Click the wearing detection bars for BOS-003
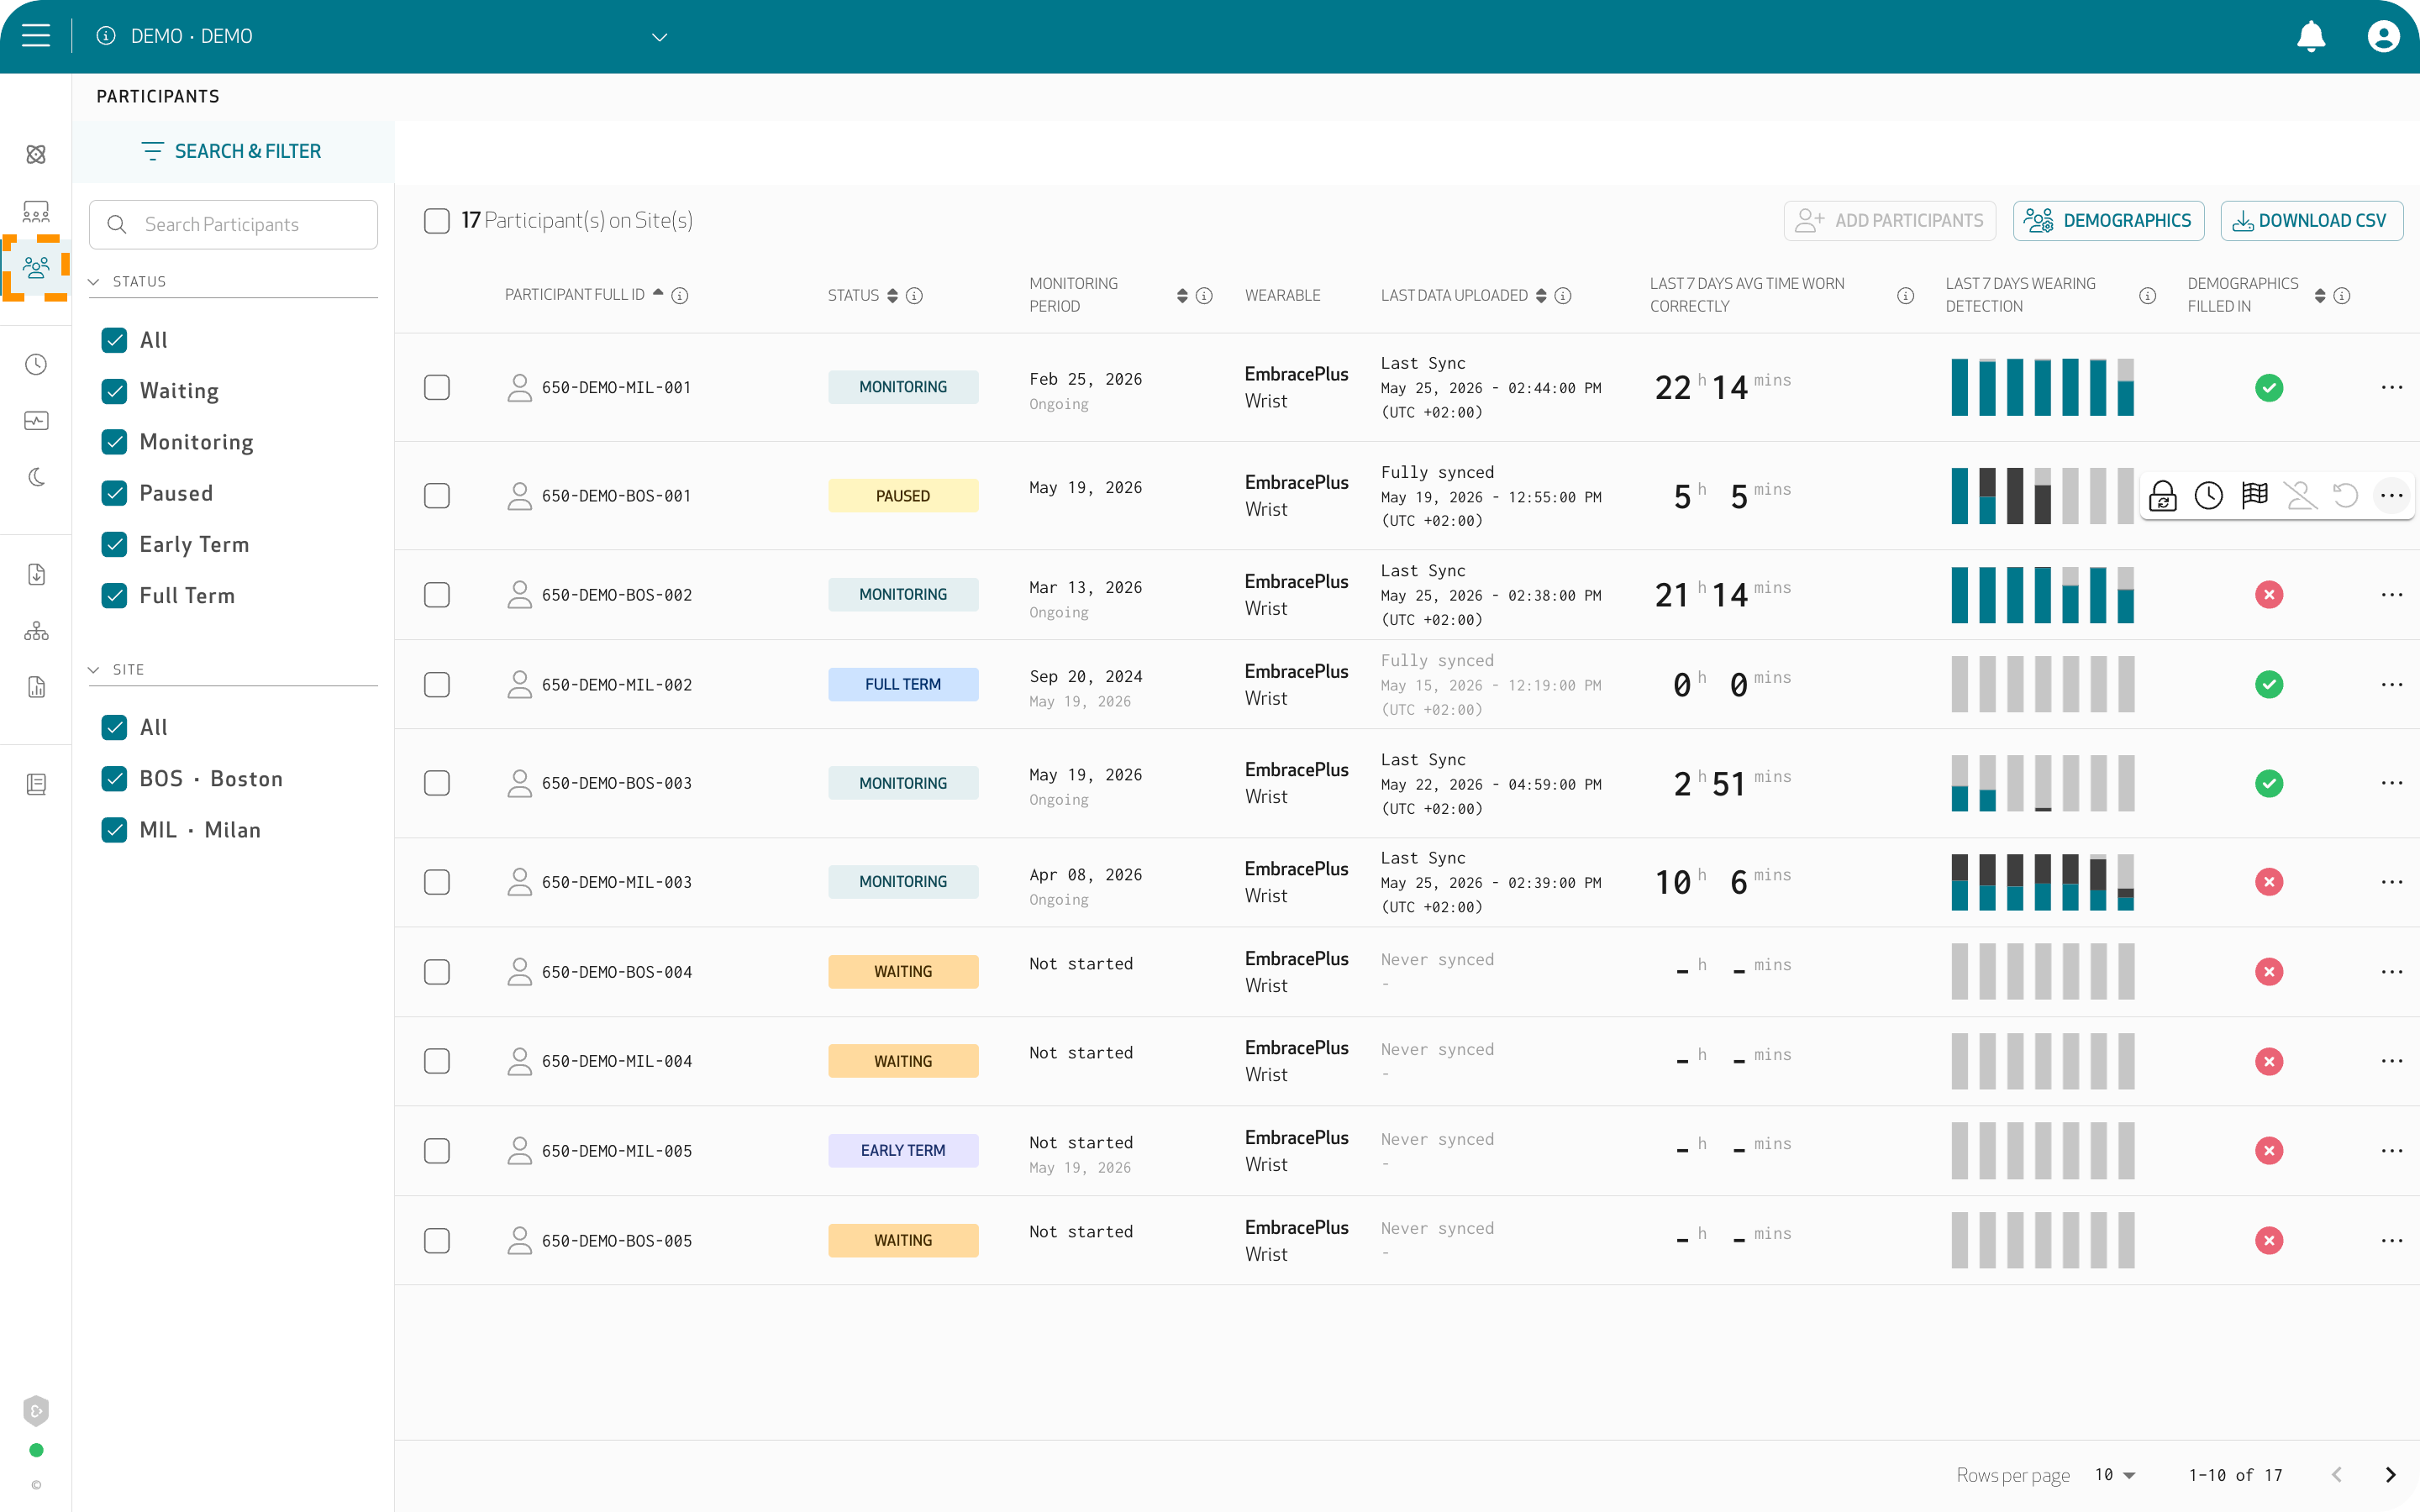This screenshot has height=1512, width=2420. 2042,783
